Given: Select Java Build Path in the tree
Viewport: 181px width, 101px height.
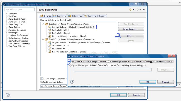Looking at the screenshot, I should (17, 19).
